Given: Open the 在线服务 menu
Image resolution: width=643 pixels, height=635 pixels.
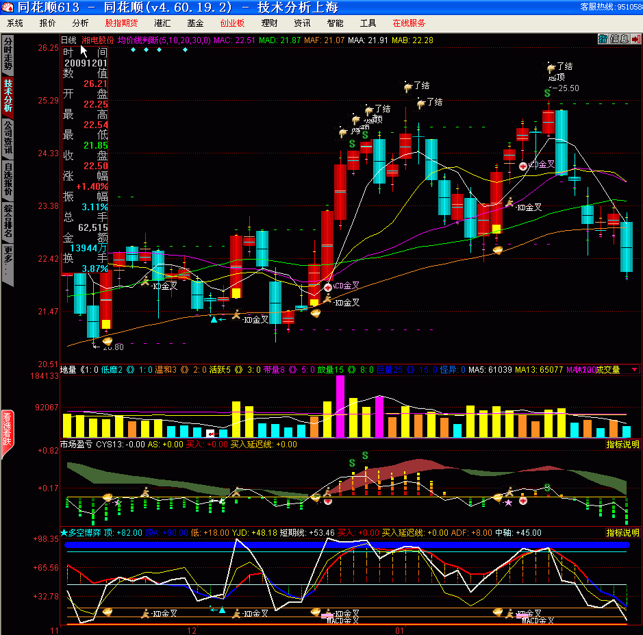Looking at the screenshot, I should pos(409,23).
